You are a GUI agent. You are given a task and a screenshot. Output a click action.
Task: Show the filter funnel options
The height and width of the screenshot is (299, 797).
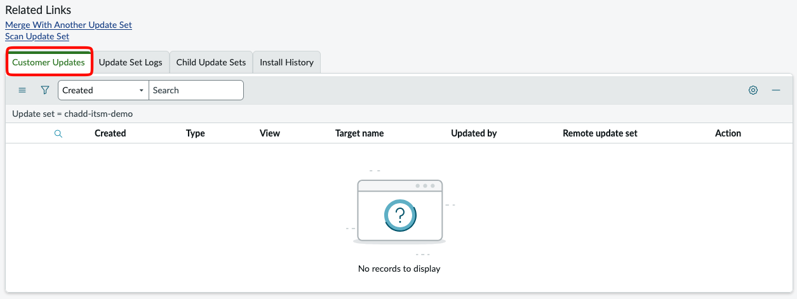click(x=45, y=90)
